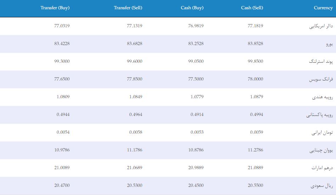
Task: Select the 10.8786 Cash Buy value
Action: tap(196, 150)
